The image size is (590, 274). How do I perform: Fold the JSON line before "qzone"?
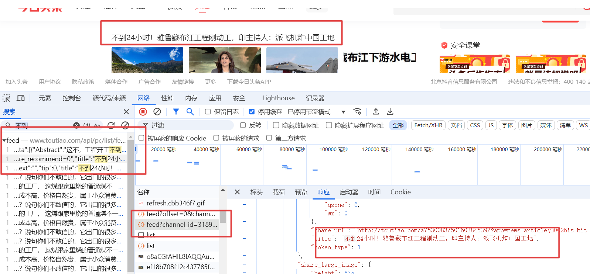pos(244,205)
